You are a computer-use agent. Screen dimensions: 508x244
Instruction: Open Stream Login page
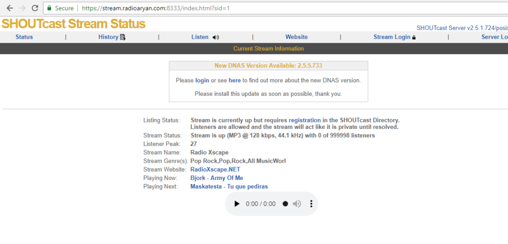pos(391,37)
